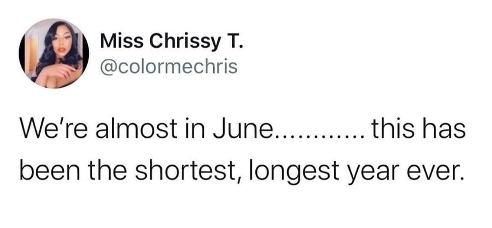Click the word "year" in the tweet
492x228 pixels.
point(362,171)
